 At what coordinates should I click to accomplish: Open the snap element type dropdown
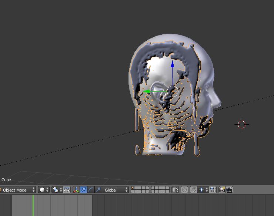[x=203, y=190]
